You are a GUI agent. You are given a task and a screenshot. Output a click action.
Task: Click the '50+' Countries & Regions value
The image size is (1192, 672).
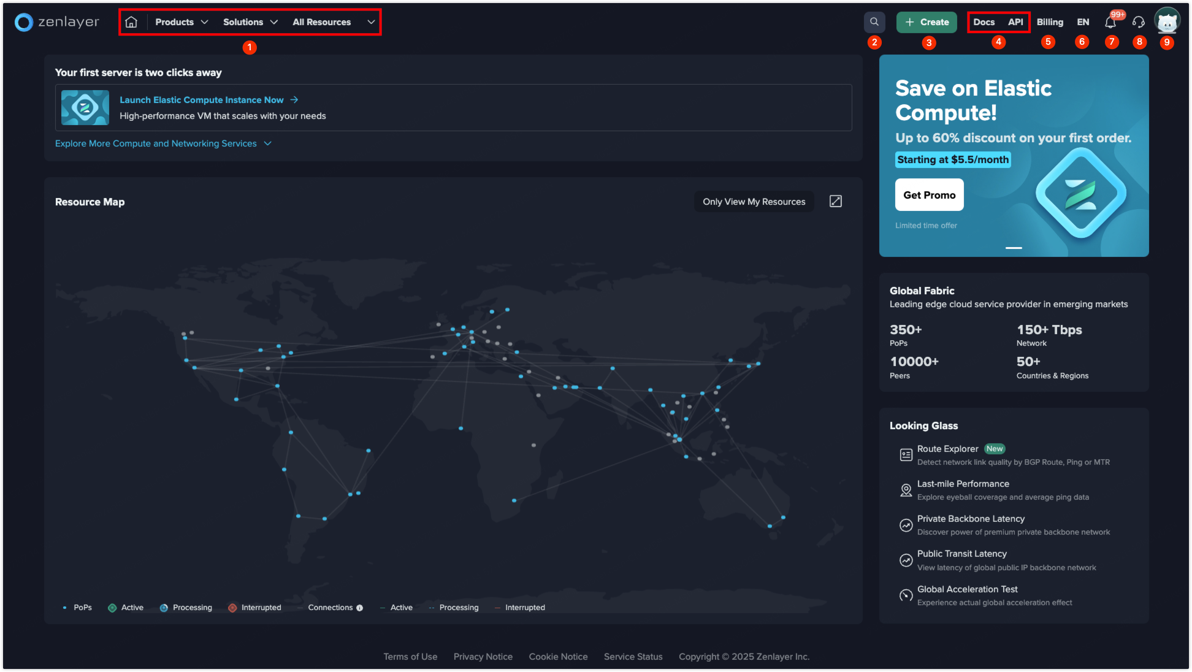[1028, 362]
